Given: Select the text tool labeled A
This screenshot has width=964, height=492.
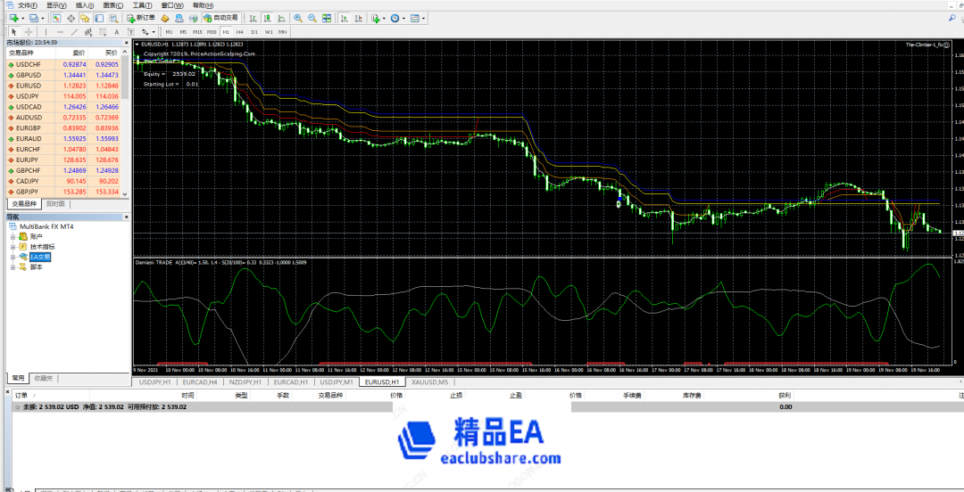Looking at the screenshot, I should pos(117,31).
